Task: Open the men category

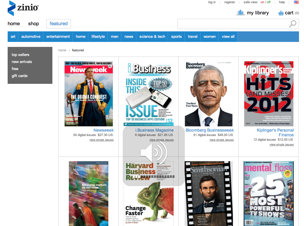Action: [x=114, y=37]
